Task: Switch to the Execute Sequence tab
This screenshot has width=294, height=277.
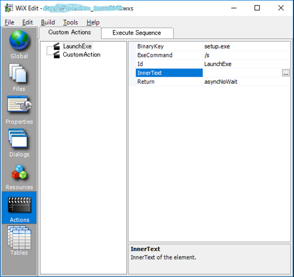Action: pyautogui.click(x=137, y=33)
